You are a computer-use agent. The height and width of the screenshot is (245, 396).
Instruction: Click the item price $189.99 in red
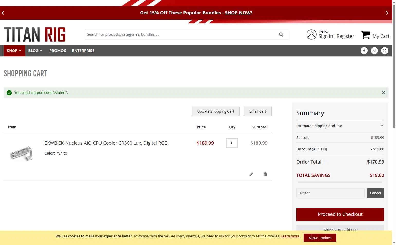205,143
